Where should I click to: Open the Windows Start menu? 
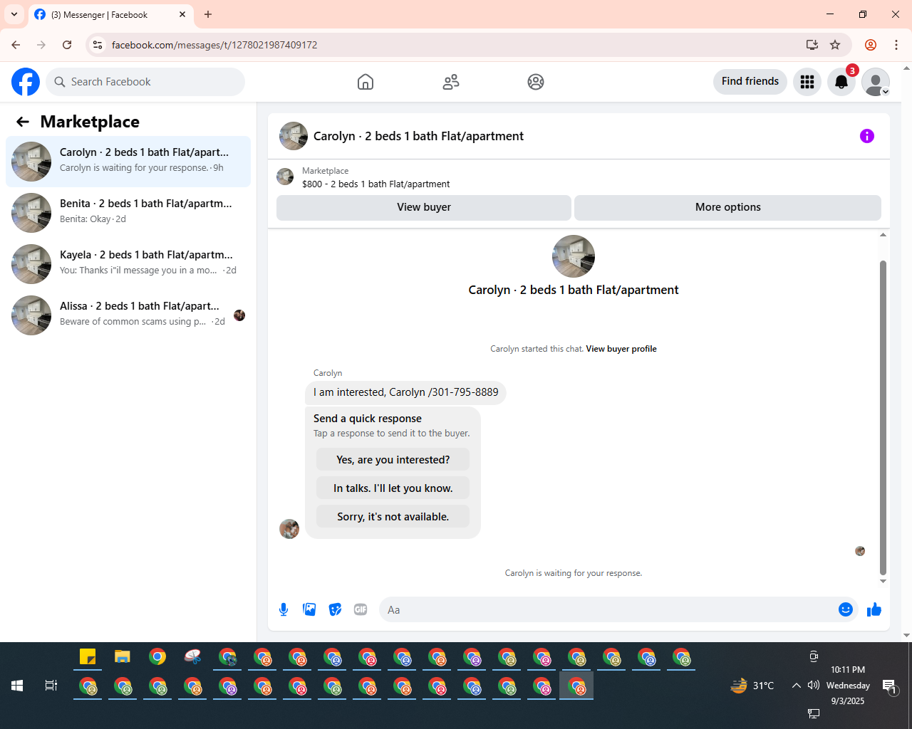coord(17,686)
